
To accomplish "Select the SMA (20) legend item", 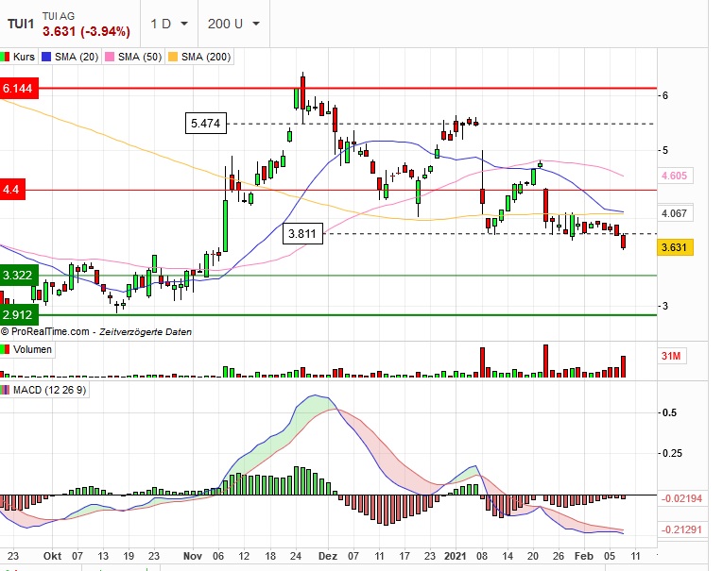I will tap(71, 57).
